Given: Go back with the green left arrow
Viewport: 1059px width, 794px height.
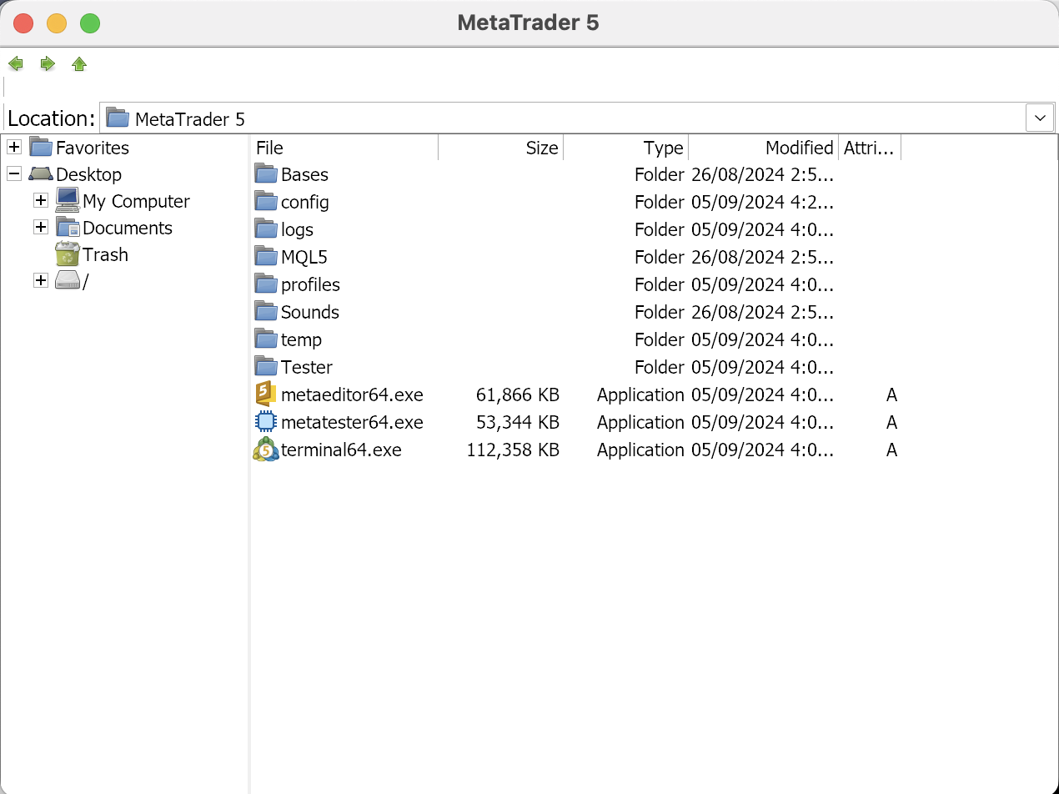Looking at the screenshot, I should coord(16,63).
